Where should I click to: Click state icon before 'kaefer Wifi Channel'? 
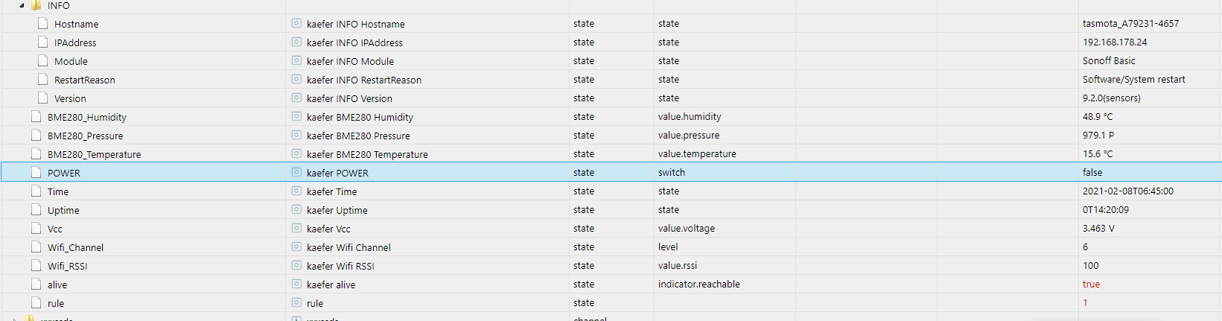point(296,247)
